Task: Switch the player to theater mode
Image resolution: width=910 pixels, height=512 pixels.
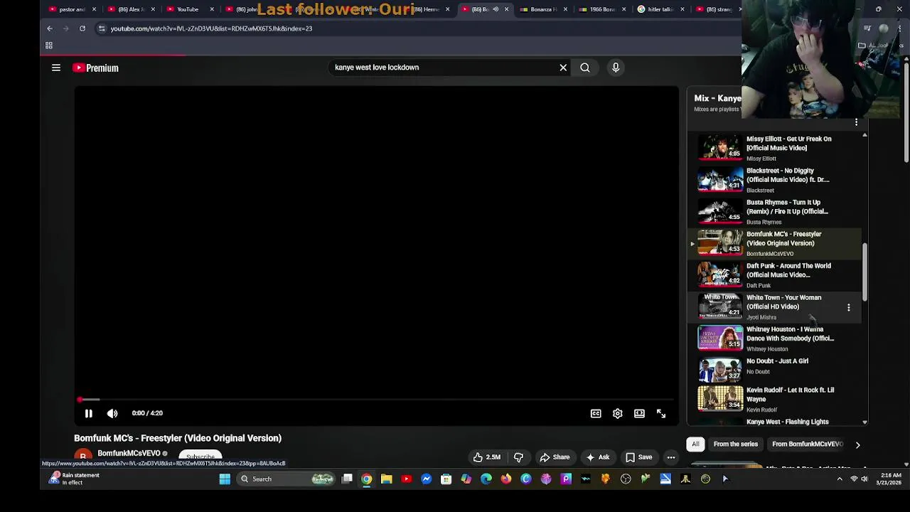Action: point(639,413)
